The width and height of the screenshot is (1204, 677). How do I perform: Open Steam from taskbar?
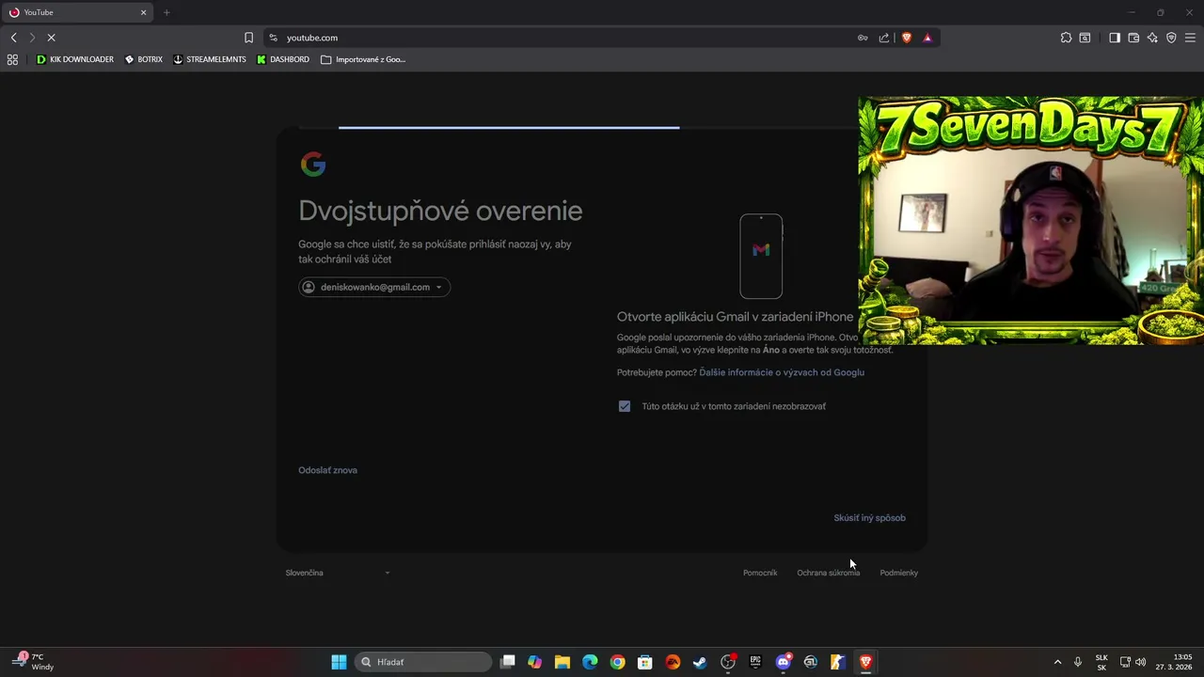click(700, 662)
